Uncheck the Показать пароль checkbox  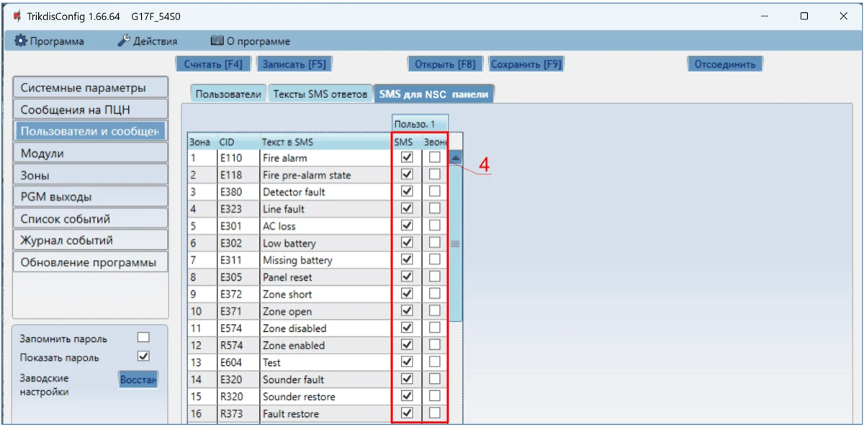[143, 356]
